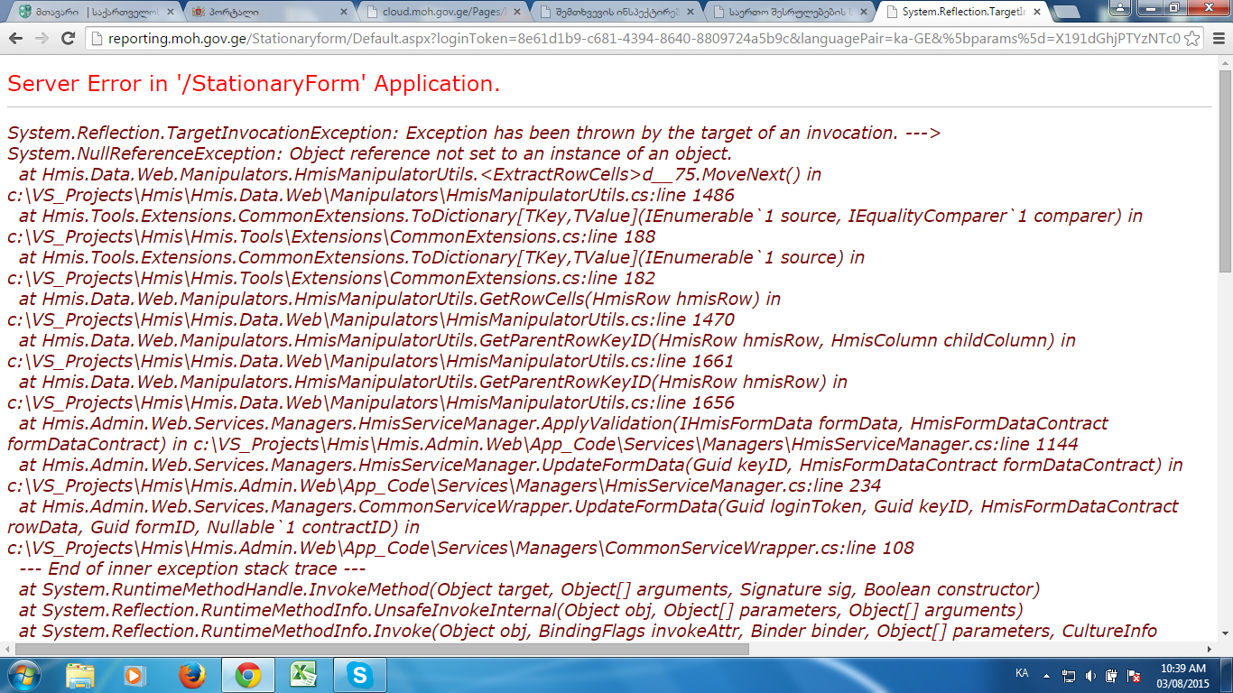The height and width of the screenshot is (693, 1233).
Task: Open Windows Explorer folder in taskbar
Action: [x=80, y=675]
